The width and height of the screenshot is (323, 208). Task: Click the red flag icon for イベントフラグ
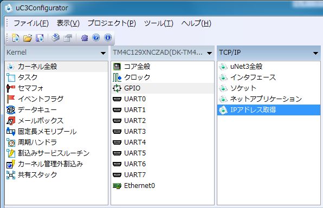[x=11, y=99]
